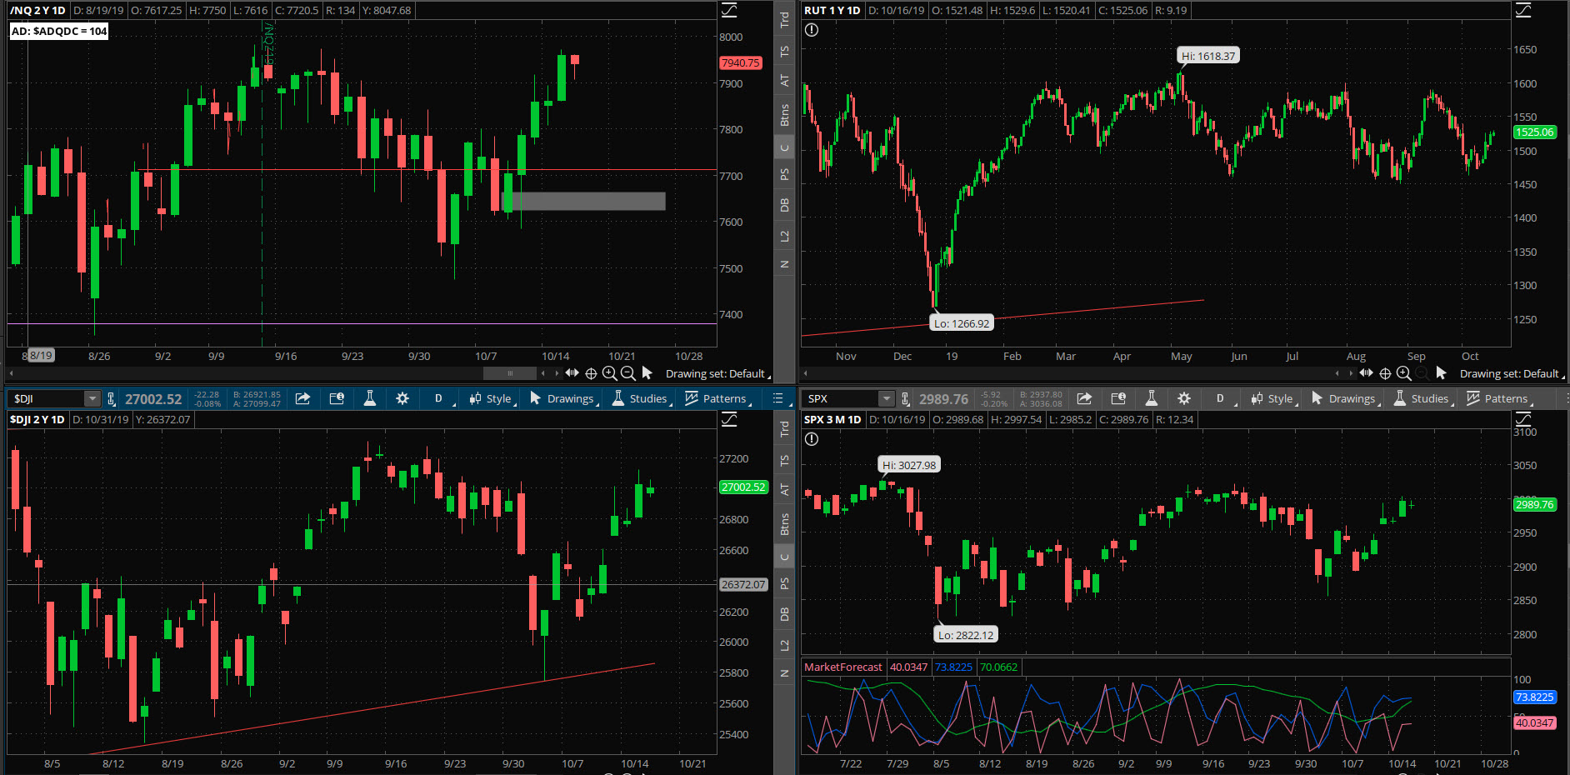This screenshot has width=1570, height=775.
Task: Open the Trd side tab beside $DJI chart
Action: (x=784, y=428)
